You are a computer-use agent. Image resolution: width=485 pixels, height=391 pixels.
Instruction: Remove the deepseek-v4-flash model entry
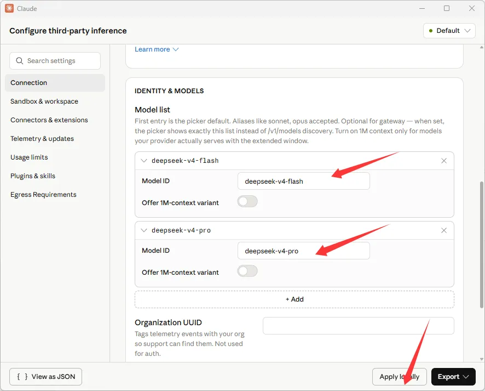pyautogui.click(x=444, y=161)
